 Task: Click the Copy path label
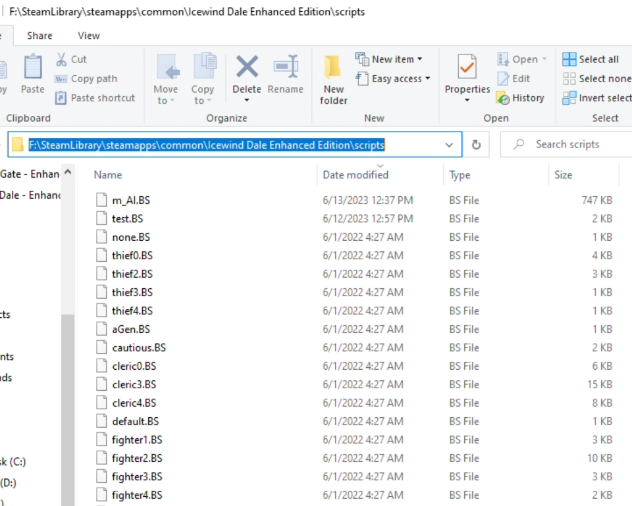coord(94,78)
